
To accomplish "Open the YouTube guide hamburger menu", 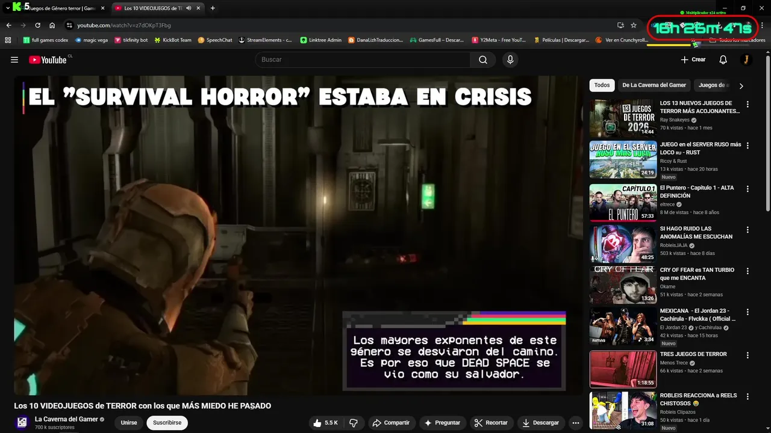I will tap(14, 60).
